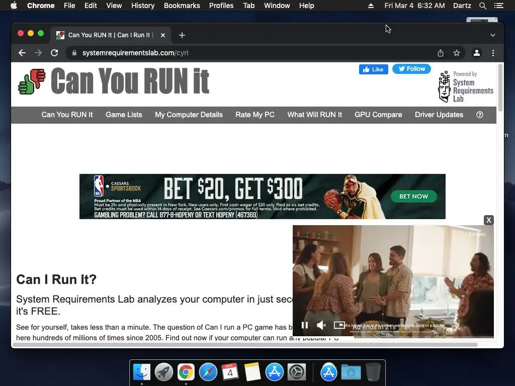515x386 pixels.
Task: Open the System Requirements Lab logo
Action: coord(466,86)
